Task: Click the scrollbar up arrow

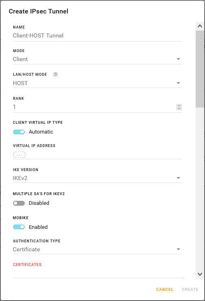Action: point(200,26)
